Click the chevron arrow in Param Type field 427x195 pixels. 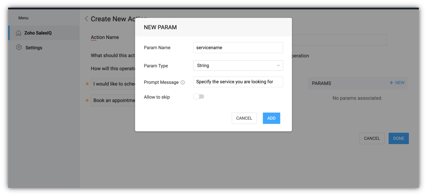tap(278, 66)
